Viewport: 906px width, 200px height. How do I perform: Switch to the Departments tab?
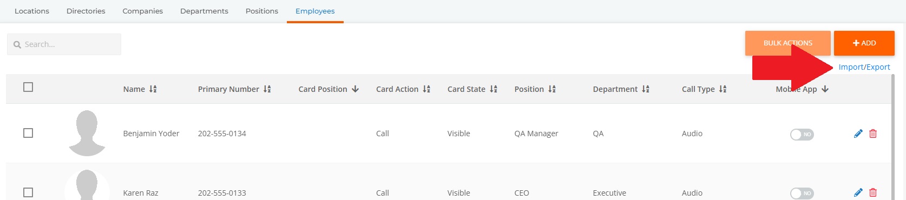[204, 11]
